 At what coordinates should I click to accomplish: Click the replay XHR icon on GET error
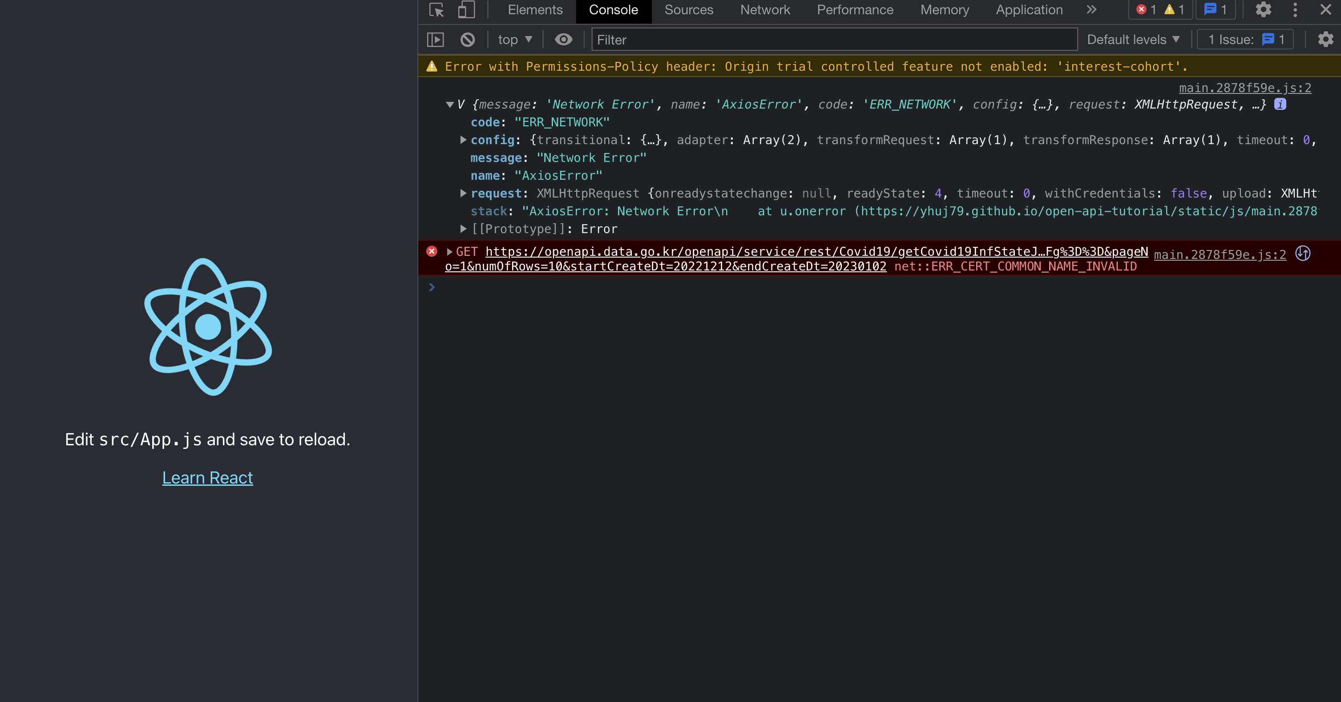[1302, 254]
